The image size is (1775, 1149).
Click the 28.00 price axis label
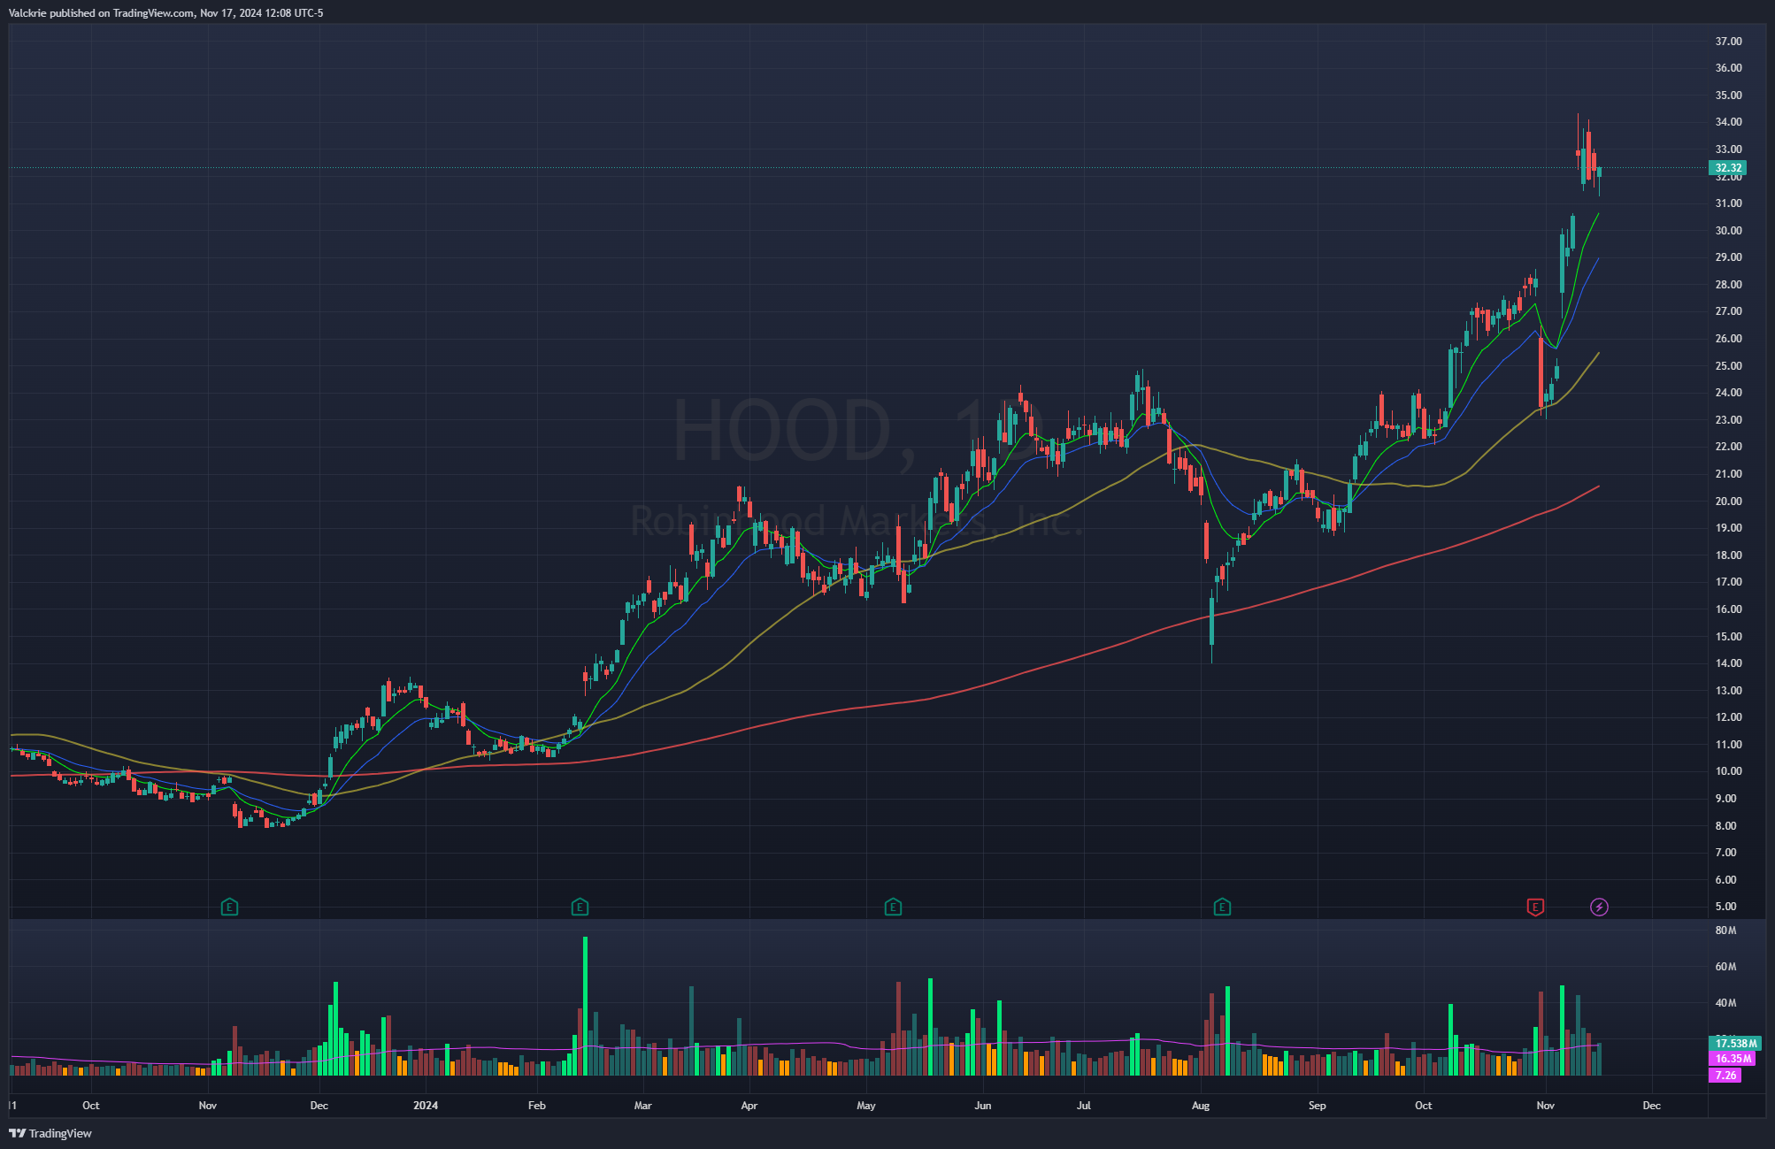[x=1728, y=285]
